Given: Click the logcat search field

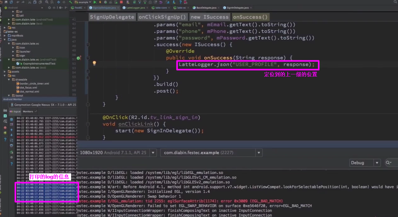Looking at the screenshot, I should [391, 163].
